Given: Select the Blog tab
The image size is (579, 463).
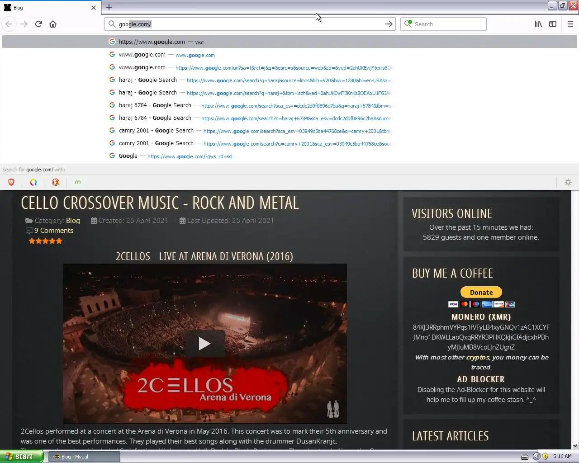Looking at the screenshot, I should pyautogui.click(x=50, y=8).
